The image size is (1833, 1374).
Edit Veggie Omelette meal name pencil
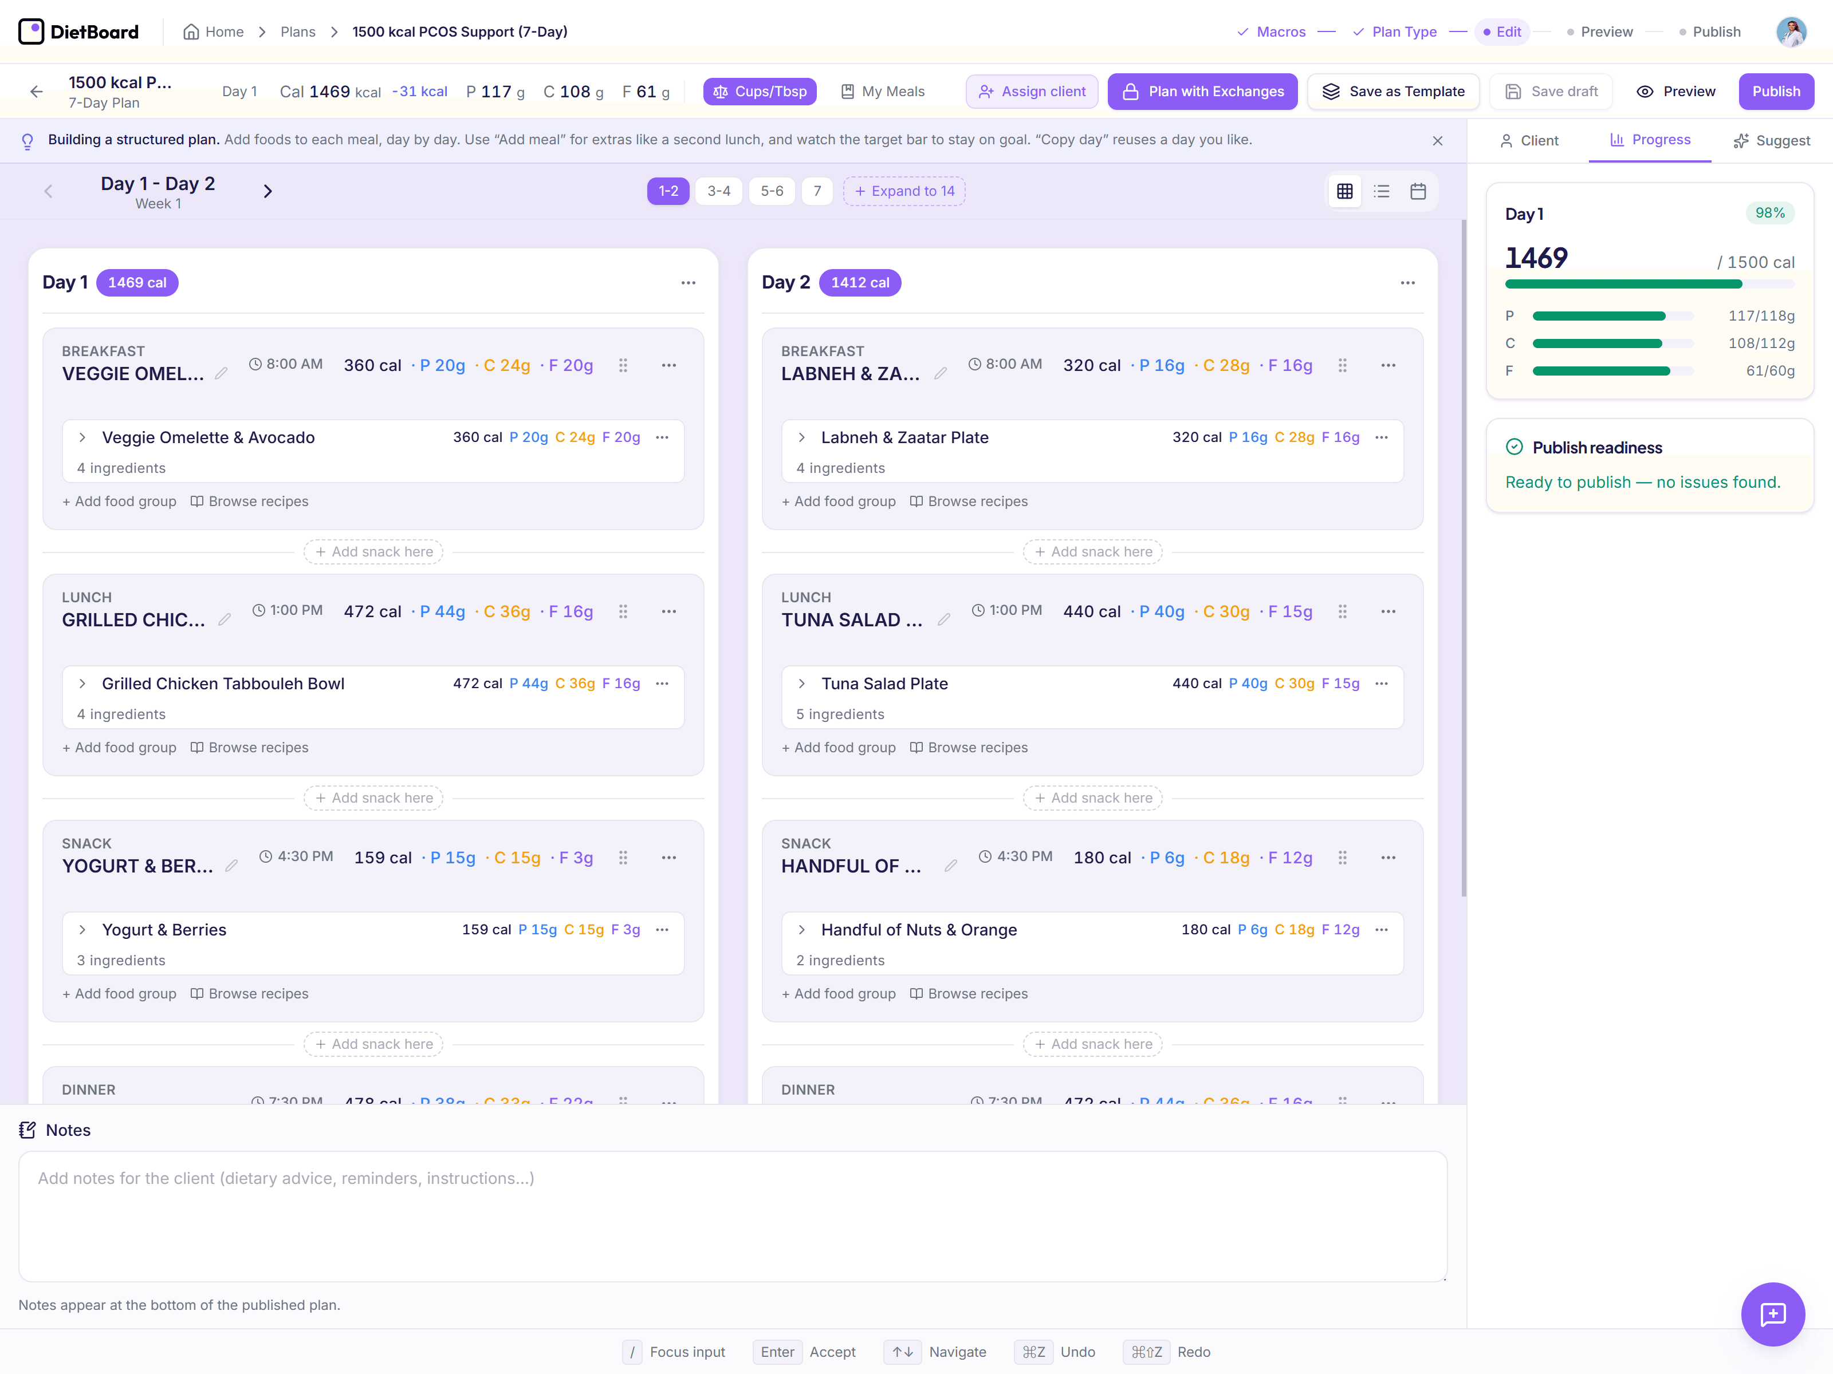221,373
